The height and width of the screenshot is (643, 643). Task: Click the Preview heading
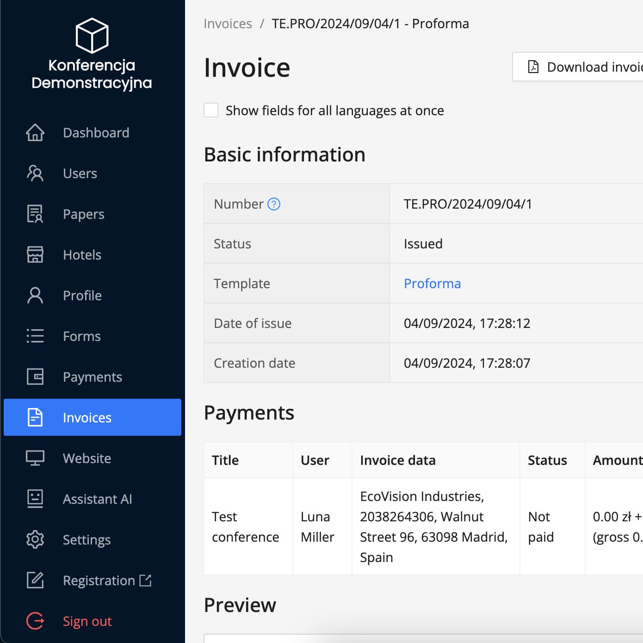tap(240, 605)
